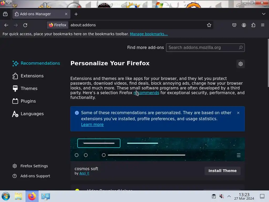The width and height of the screenshot is (269, 202).
Task: Dismiss the personalized recommendations notice
Action: tap(238, 113)
